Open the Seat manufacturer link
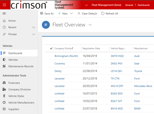Screen dimensions: 154x114 (x=136, y=64)
